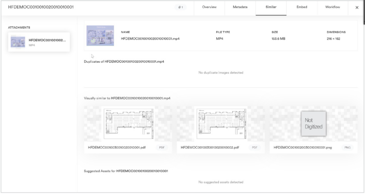
Task: Click the ATTACHMENTS heading
Action: [x=19, y=27]
